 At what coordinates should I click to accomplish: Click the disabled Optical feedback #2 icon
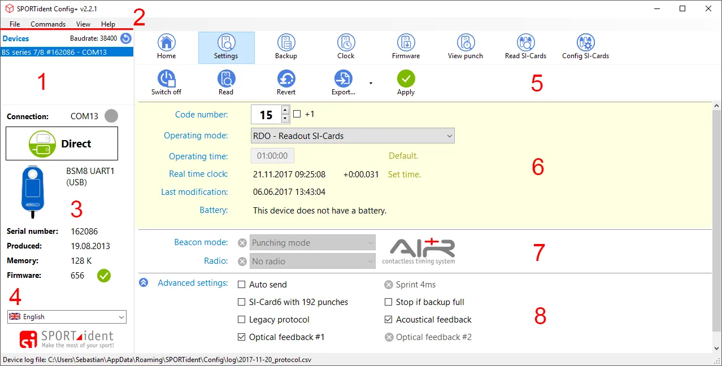pos(389,337)
